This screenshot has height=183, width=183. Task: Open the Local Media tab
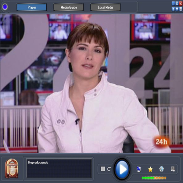(x=106, y=7)
